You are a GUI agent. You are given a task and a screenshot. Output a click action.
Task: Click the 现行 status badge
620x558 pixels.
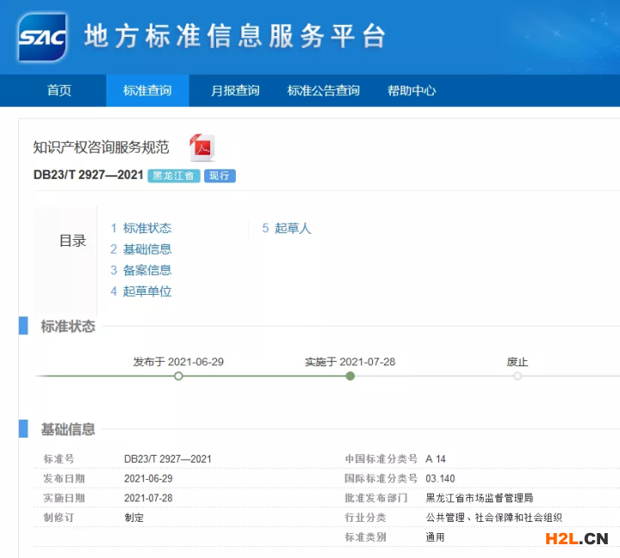tap(220, 175)
